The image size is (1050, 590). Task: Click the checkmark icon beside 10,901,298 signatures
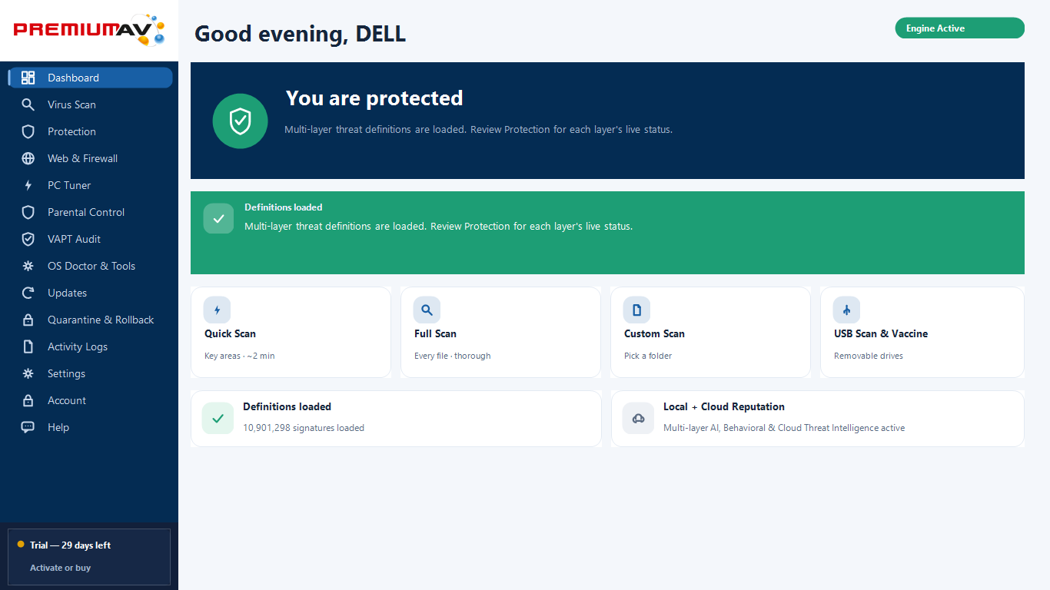[218, 419]
